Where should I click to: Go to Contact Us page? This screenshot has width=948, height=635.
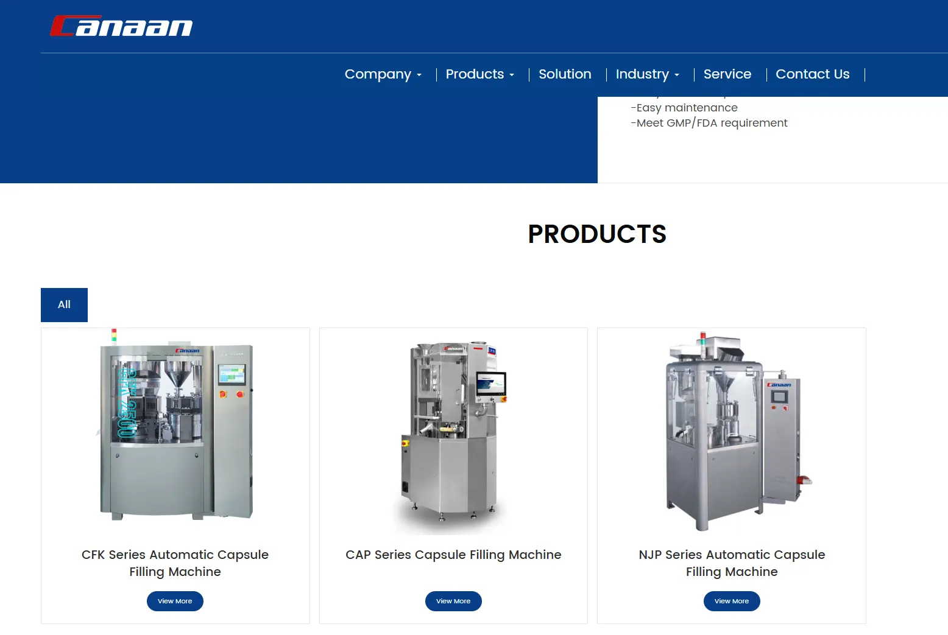click(x=812, y=74)
